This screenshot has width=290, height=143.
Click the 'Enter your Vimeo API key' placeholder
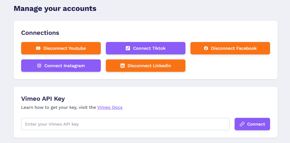[52, 124]
